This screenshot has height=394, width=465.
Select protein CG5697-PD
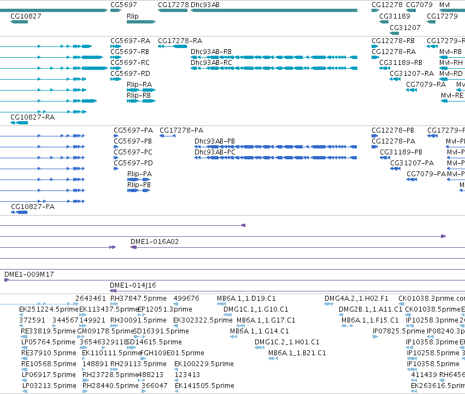[x=116, y=169]
